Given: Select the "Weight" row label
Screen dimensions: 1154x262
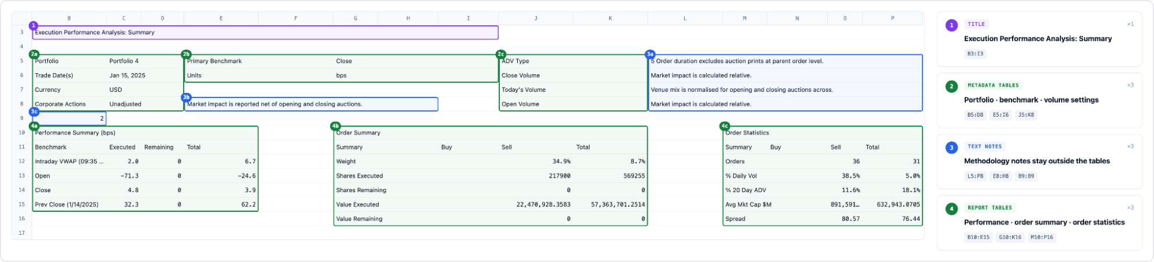Looking at the screenshot, I should pyautogui.click(x=386, y=162).
